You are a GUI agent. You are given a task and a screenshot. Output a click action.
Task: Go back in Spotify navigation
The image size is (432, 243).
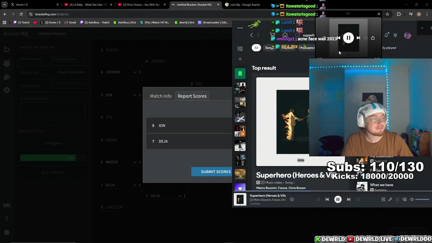tap(251, 35)
